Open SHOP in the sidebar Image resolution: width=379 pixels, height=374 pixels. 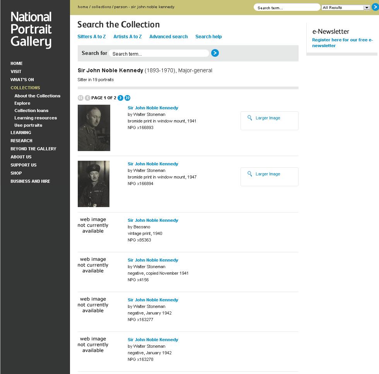[x=16, y=173]
